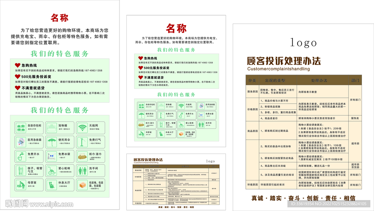Click the 免费打气 air pump icon in the left poster
The width and height of the screenshot is (374, 211).
(82, 142)
